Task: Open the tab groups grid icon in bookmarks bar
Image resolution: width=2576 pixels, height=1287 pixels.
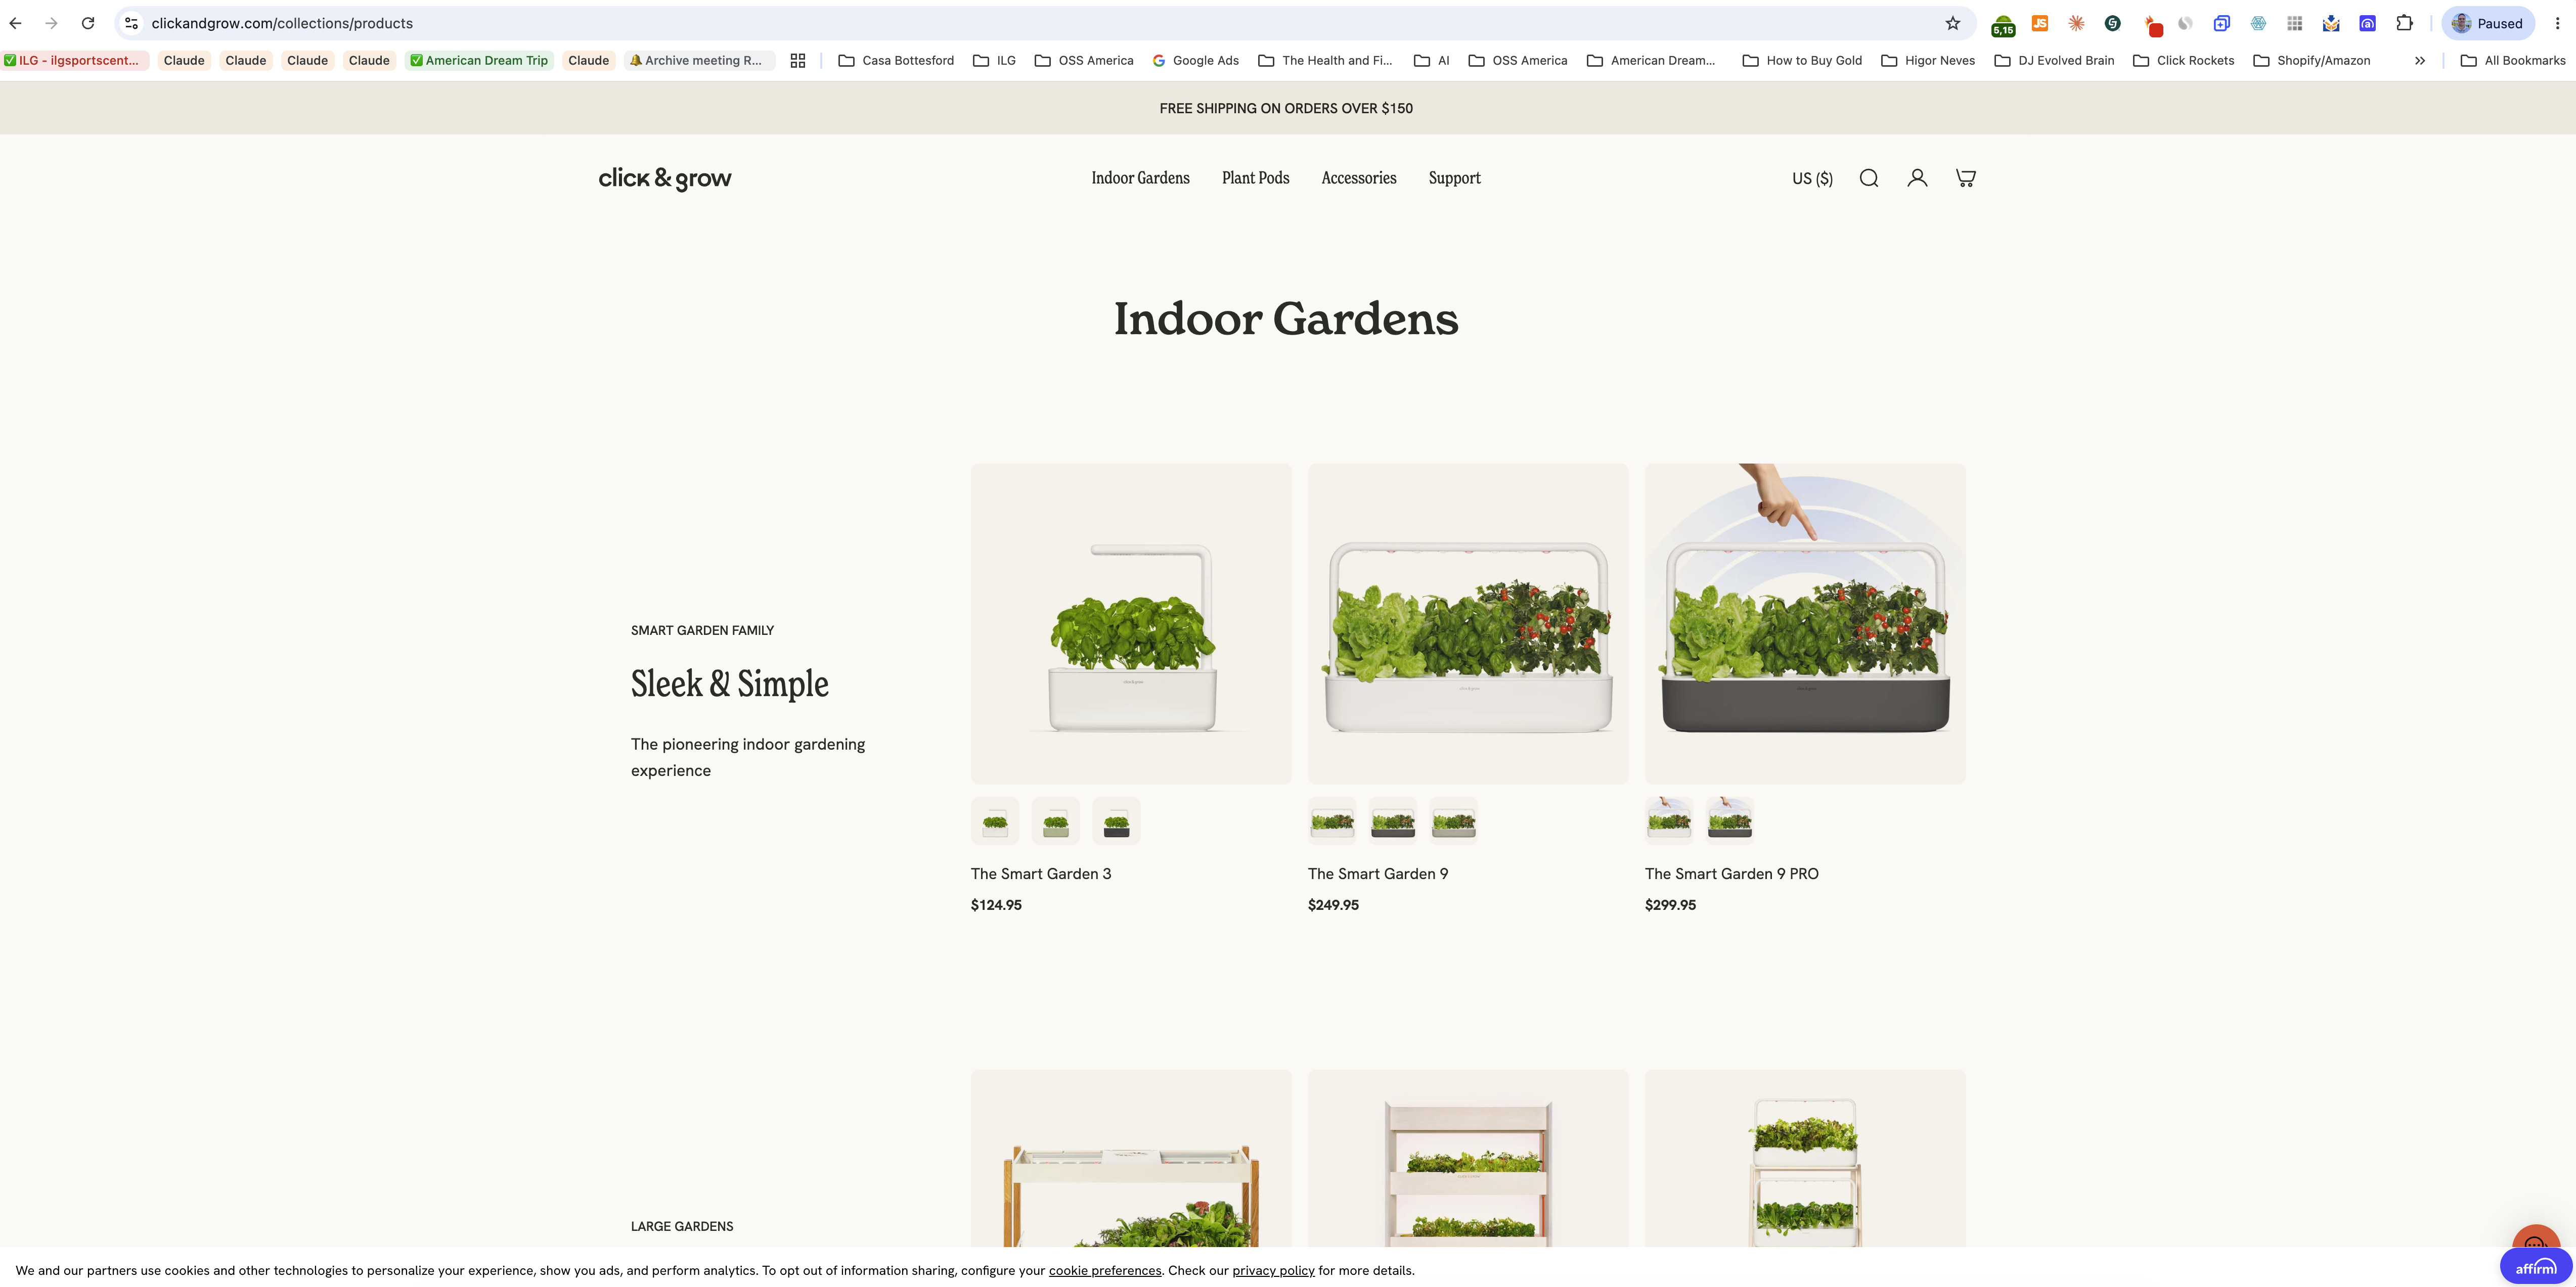Action: (798, 61)
